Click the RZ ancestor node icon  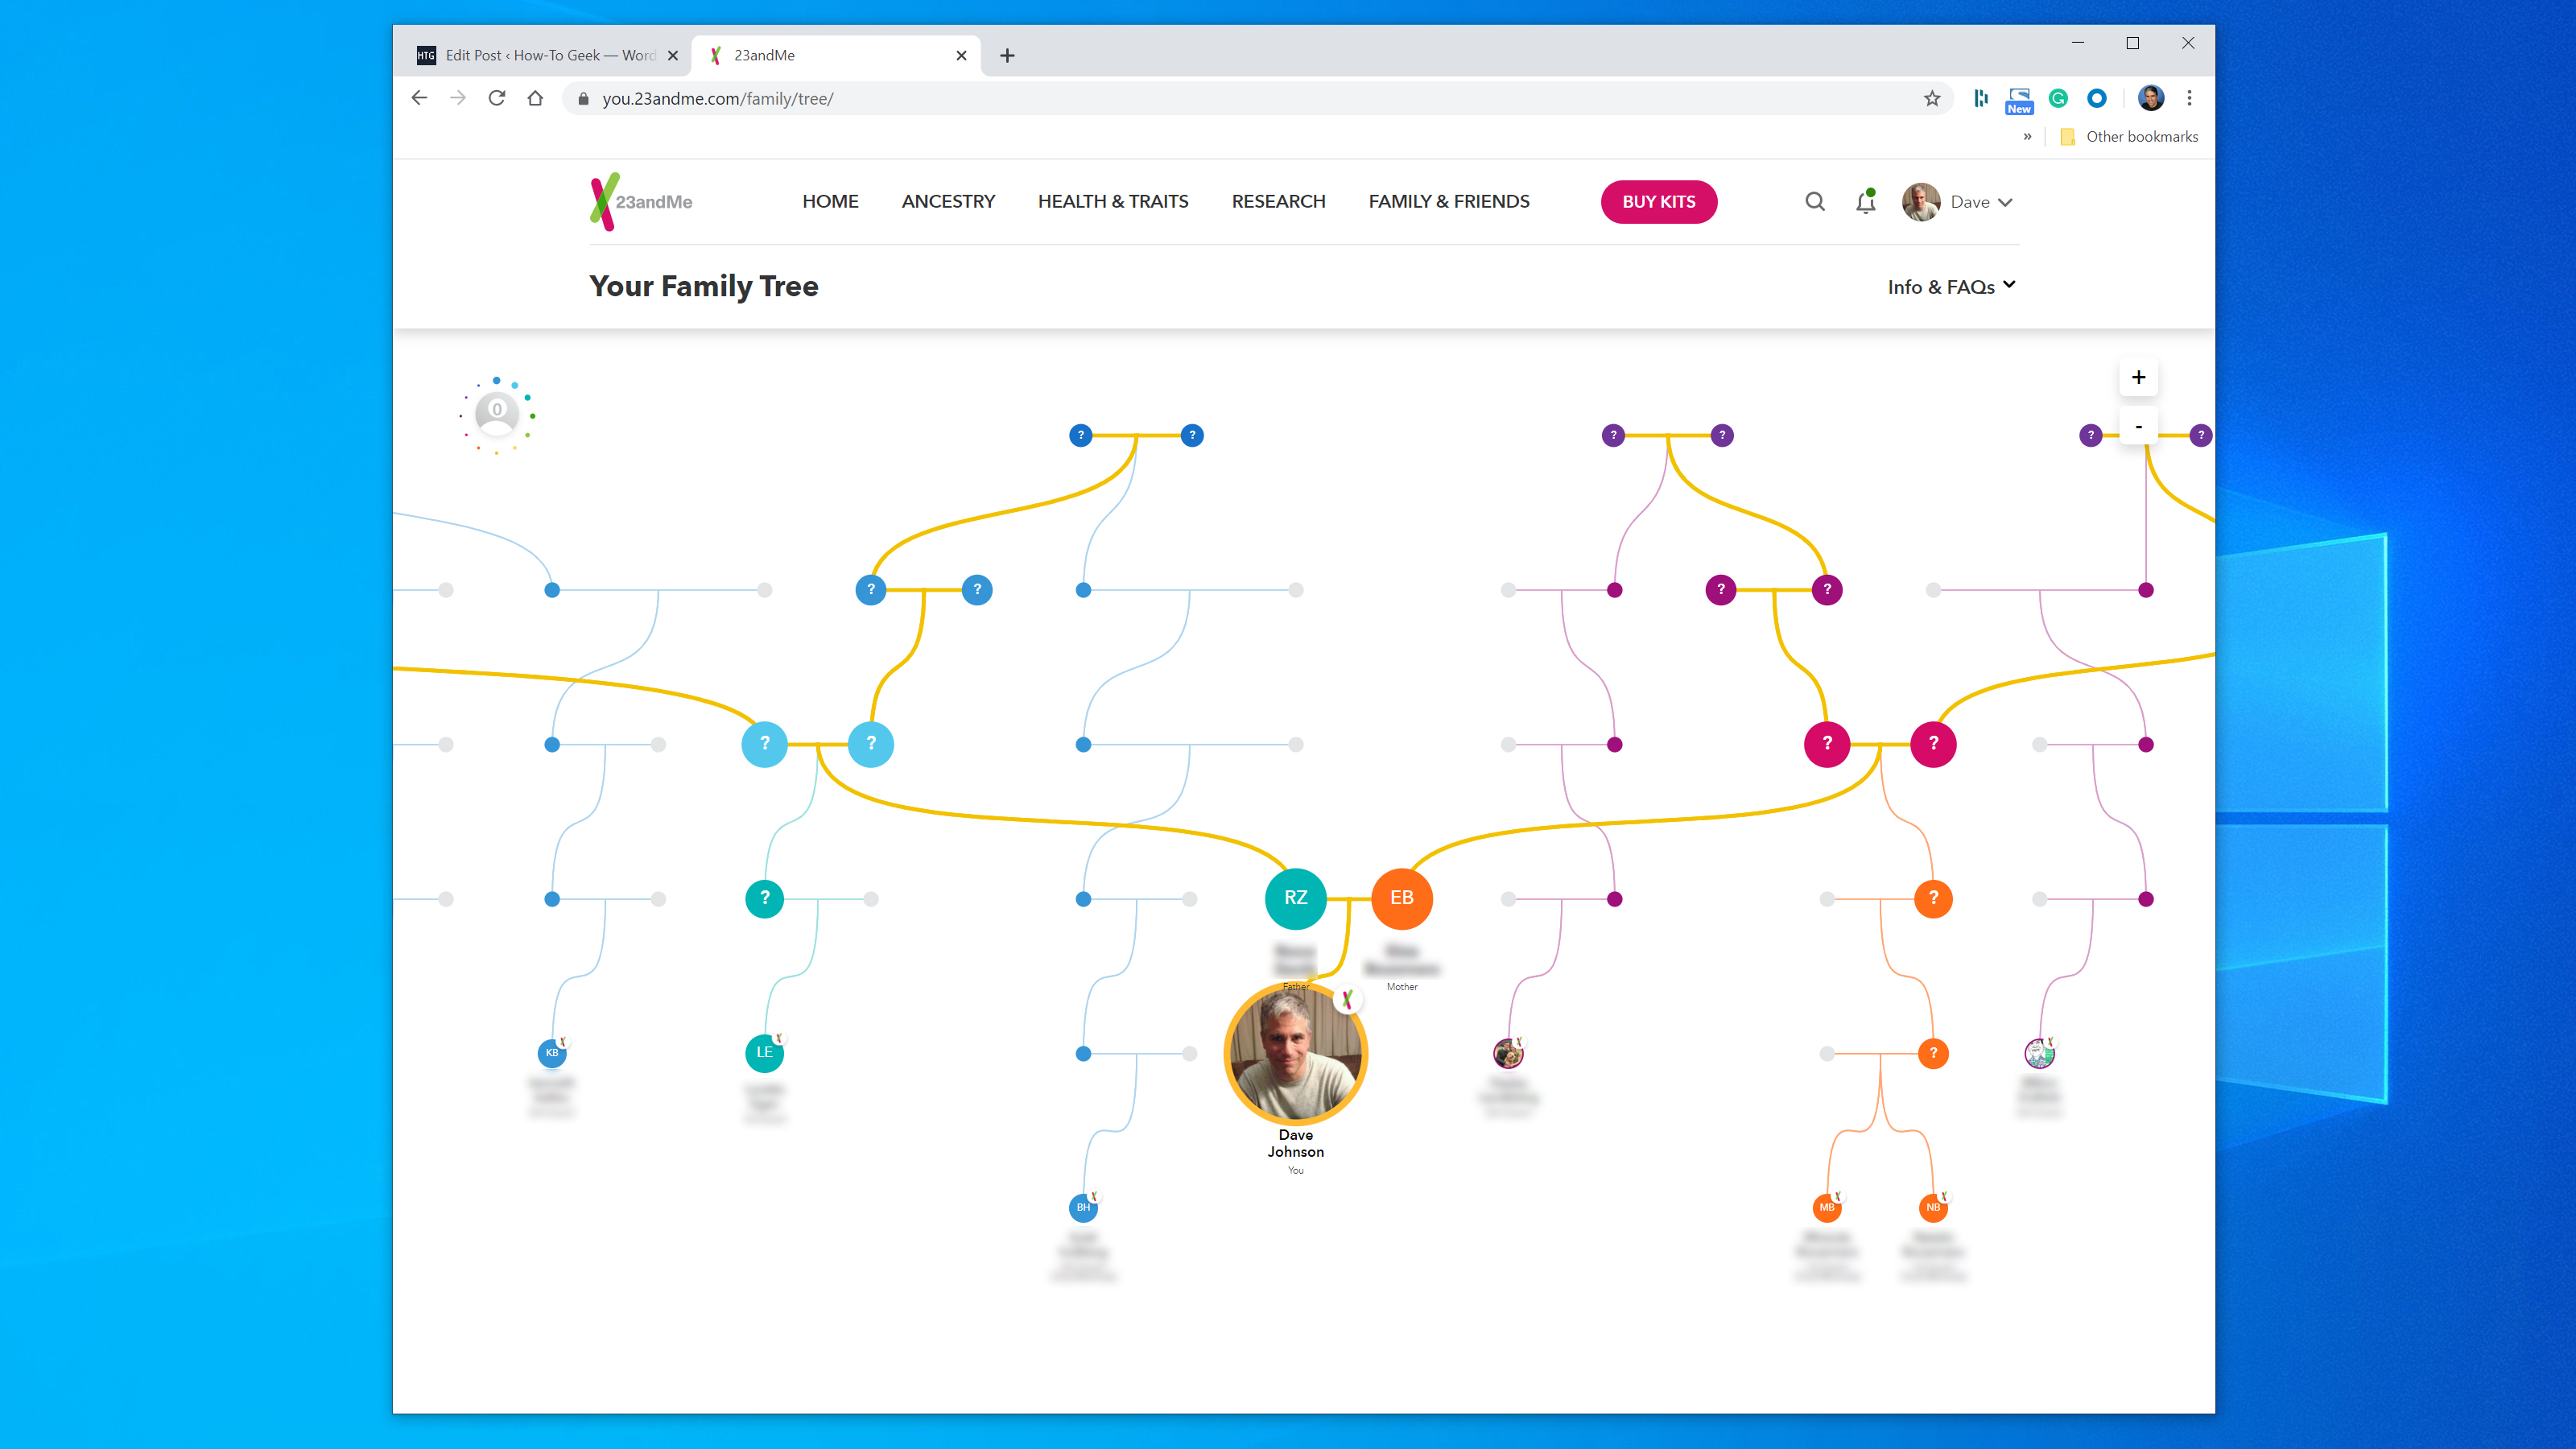pyautogui.click(x=1295, y=897)
